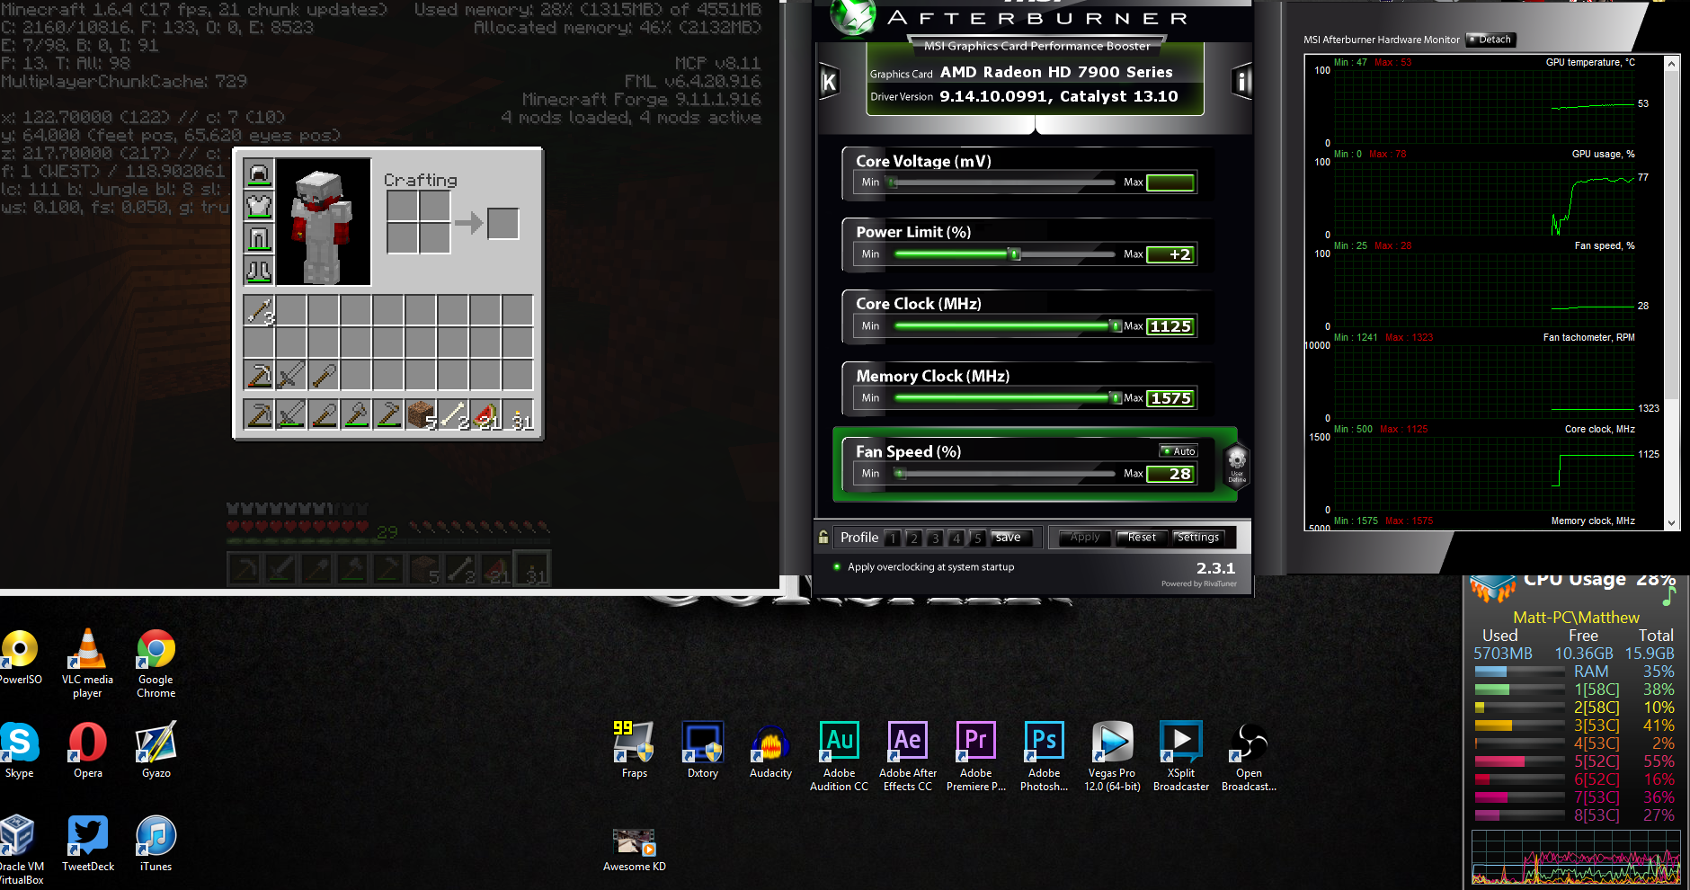Select the Fraps desktop icon
This screenshot has height=890, width=1690.
coord(634,751)
